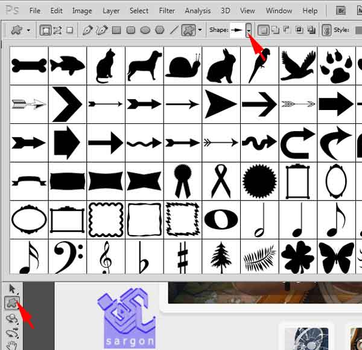The width and height of the screenshot is (362, 350).
Task: Pick the treble clef shape
Action: click(106, 256)
